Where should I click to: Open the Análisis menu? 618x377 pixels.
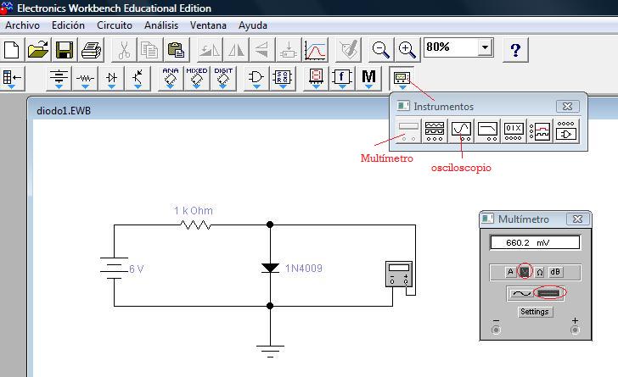pos(160,25)
